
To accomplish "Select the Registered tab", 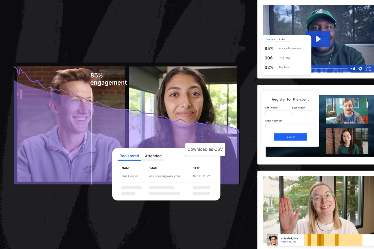I will pos(129,156).
